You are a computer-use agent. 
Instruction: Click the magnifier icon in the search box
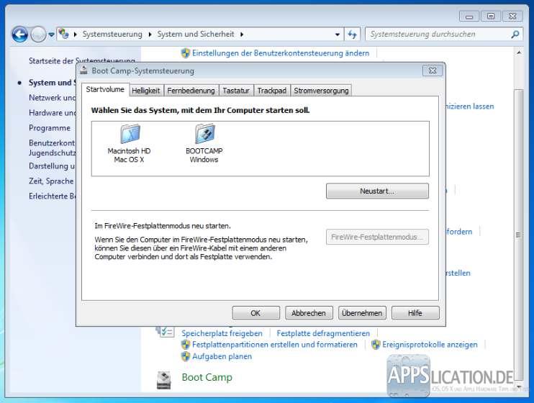point(515,34)
